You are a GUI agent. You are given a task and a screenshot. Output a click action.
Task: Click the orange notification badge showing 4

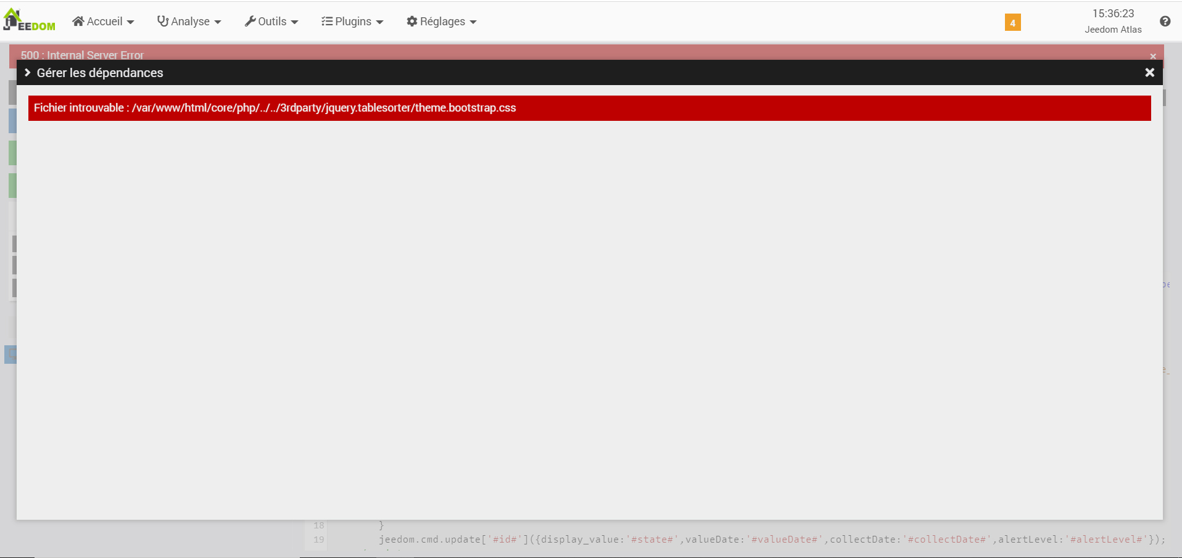1012,22
